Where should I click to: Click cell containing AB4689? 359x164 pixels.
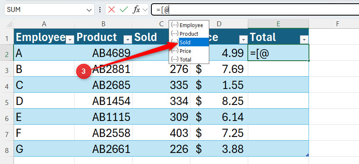103,53
